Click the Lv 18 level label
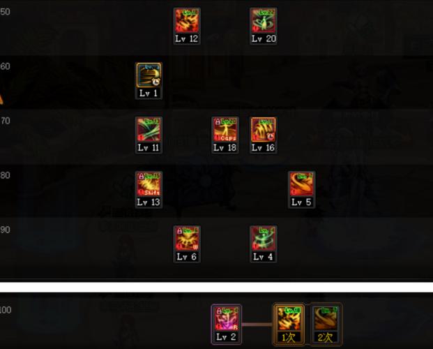433x349 pixels. [x=225, y=148]
